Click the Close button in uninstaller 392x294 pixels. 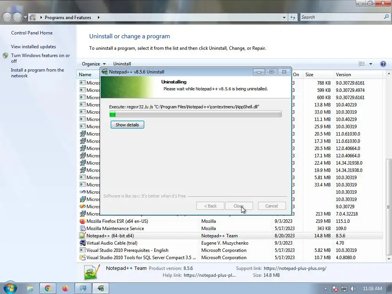tap(239, 206)
